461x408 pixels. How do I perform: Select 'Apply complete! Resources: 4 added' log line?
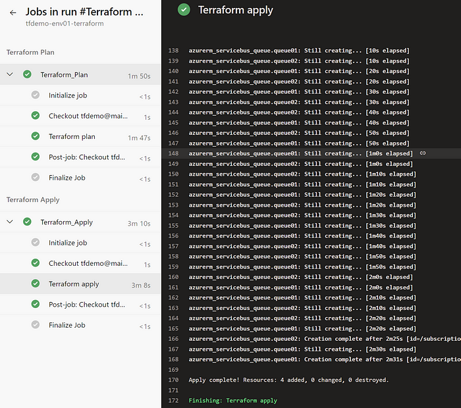point(288,380)
